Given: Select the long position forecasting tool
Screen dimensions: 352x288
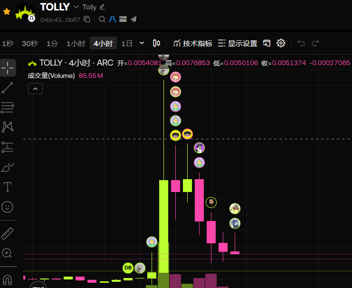Looking at the screenshot, I should click(8, 147).
